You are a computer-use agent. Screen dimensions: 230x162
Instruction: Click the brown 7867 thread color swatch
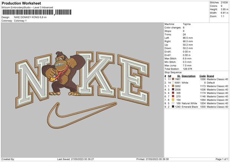click(x=173, y=79)
